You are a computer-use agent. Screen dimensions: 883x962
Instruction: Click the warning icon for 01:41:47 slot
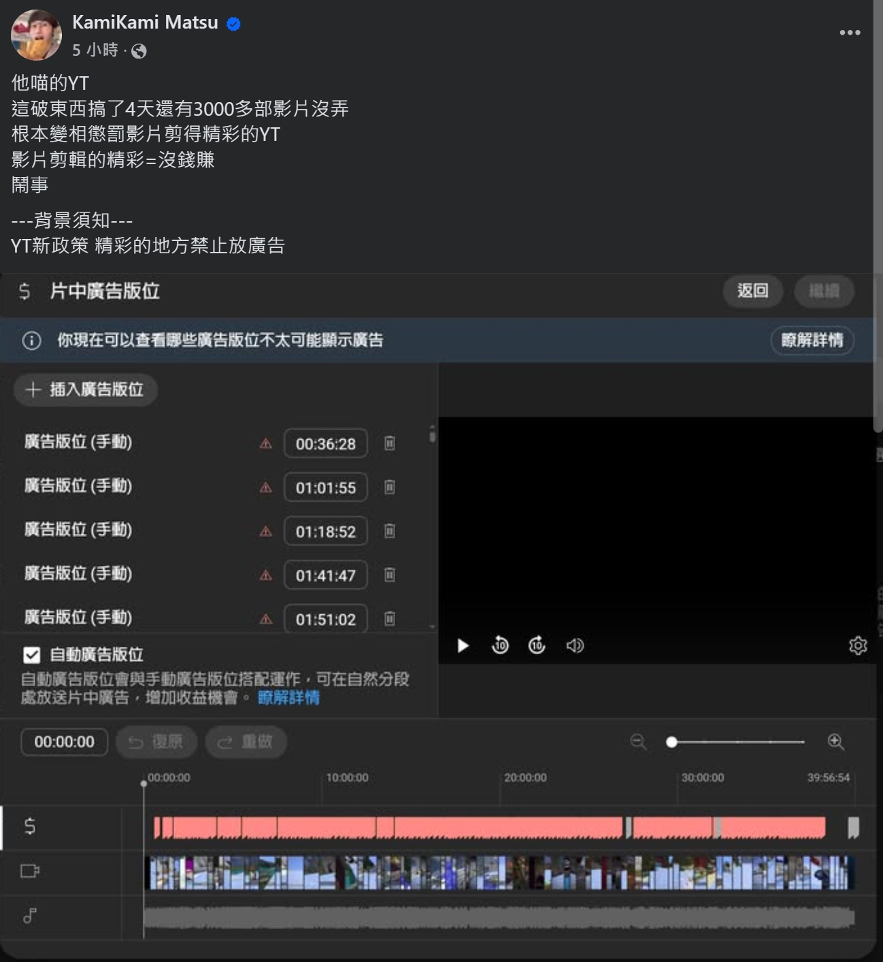[266, 575]
